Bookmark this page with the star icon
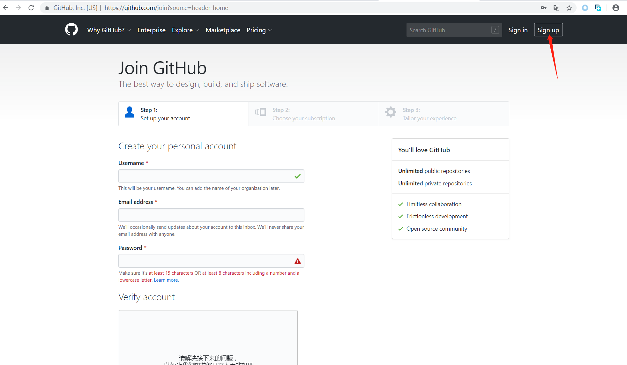This screenshot has height=365, width=627. point(569,8)
